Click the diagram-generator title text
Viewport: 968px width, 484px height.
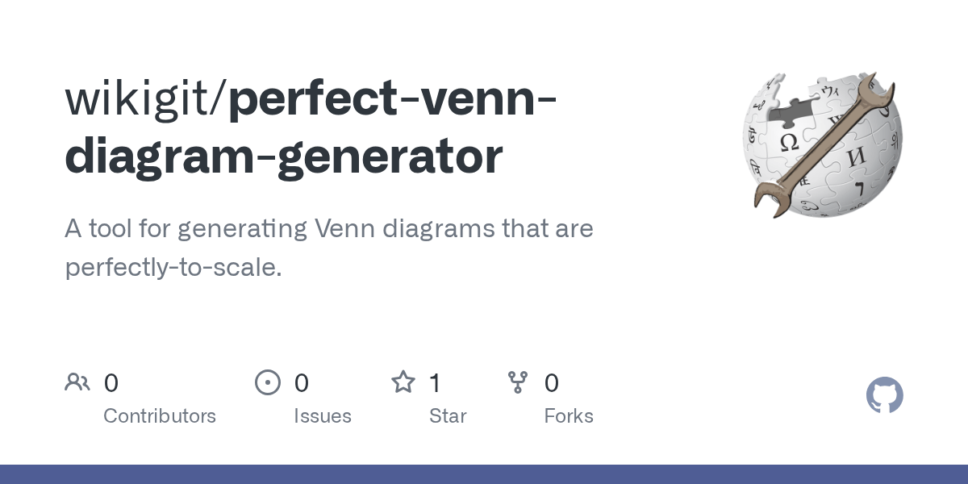pyautogui.click(x=283, y=156)
